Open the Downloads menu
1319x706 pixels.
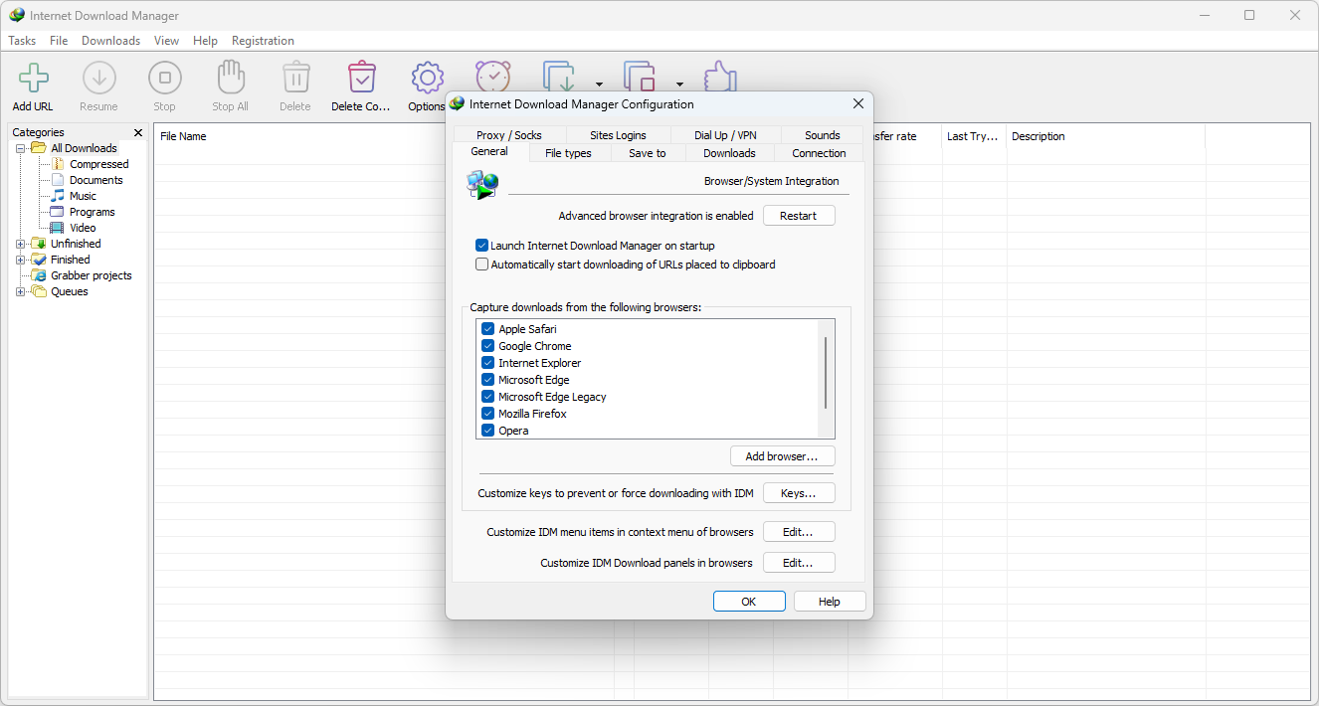tap(110, 41)
